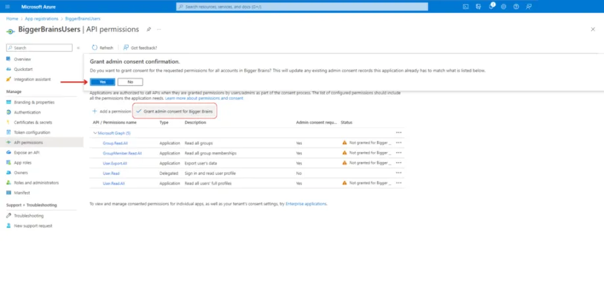
Task: Open the notifications bell
Action: pyautogui.click(x=491, y=6)
